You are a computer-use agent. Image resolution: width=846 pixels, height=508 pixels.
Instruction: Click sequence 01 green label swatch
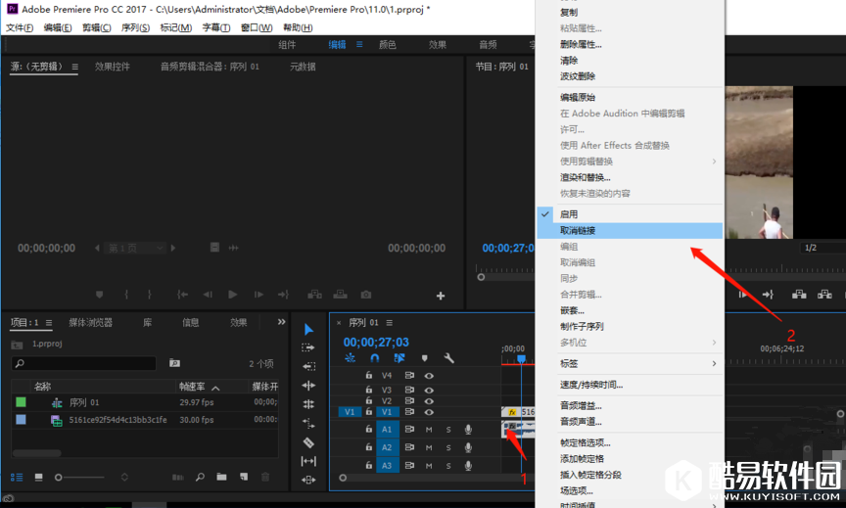tap(21, 401)
